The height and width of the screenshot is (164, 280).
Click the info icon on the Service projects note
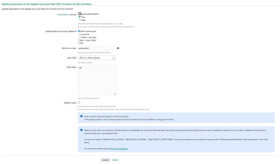click(x=81, y=116)
